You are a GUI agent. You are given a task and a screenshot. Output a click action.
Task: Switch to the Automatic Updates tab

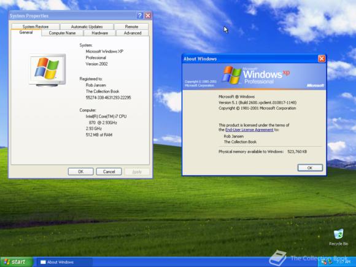tap(87, 26)
